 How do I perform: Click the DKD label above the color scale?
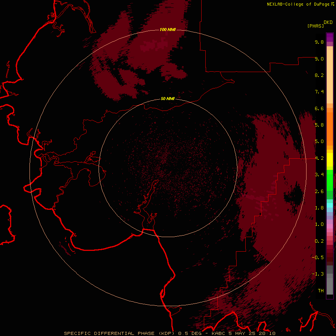click(328, 22)
